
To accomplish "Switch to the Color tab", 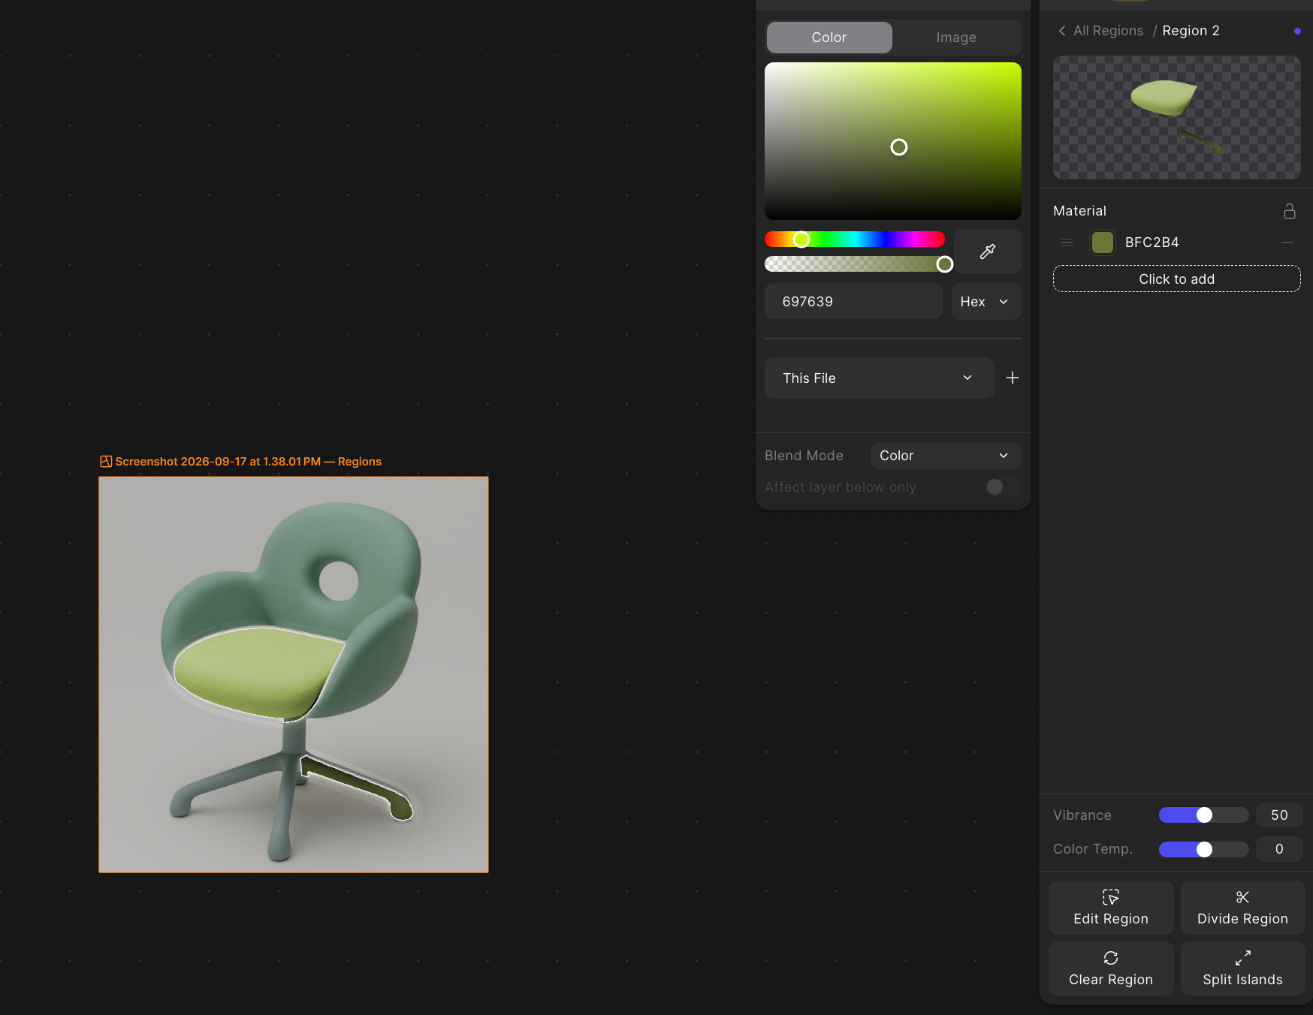I will tap(829, 38).
